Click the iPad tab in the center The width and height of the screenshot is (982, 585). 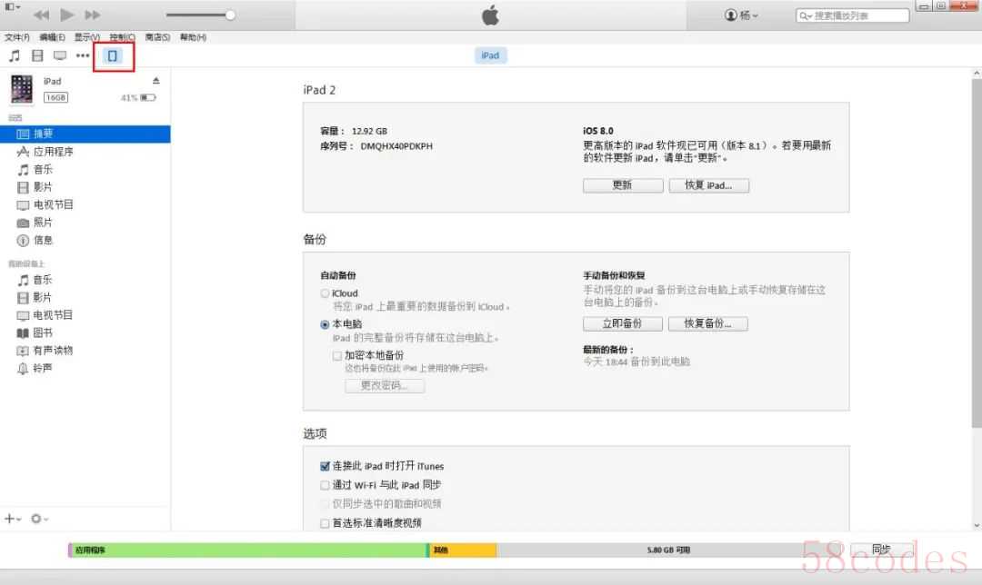point(490,55)
